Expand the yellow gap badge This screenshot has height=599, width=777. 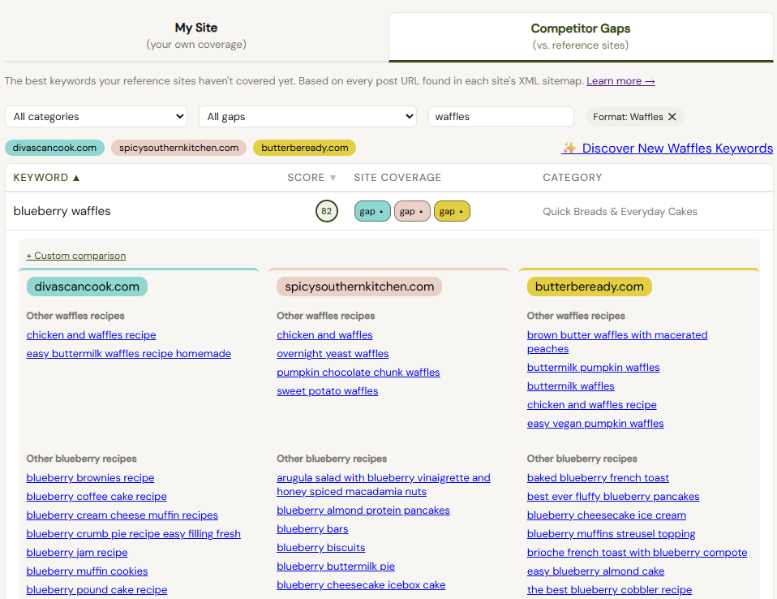click(452, 211)
